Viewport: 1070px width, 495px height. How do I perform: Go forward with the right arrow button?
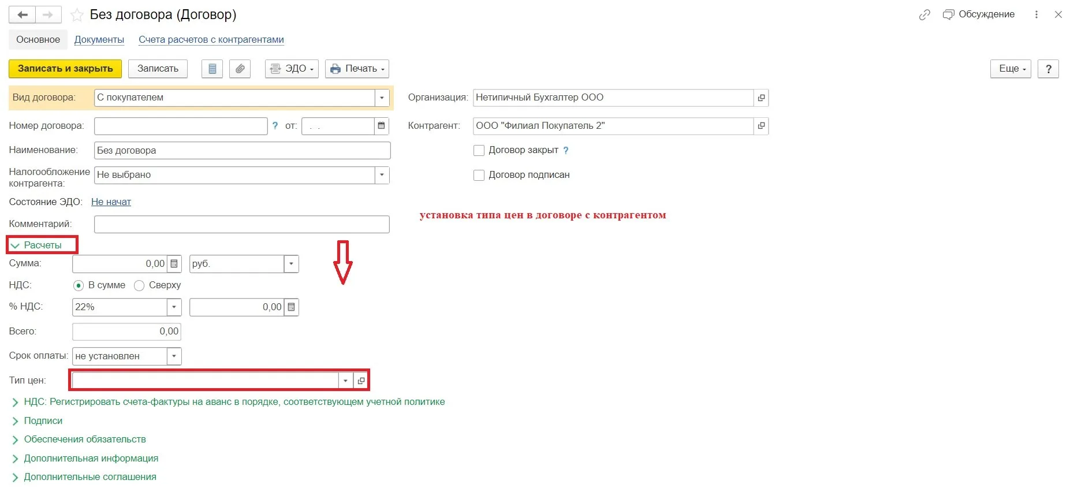coord(49,15)
